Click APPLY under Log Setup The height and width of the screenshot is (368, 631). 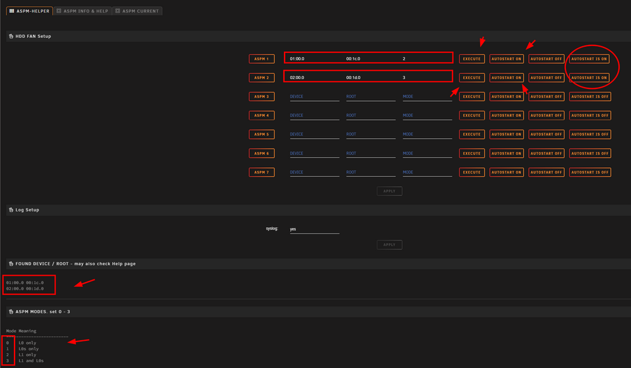coord(389,245)
